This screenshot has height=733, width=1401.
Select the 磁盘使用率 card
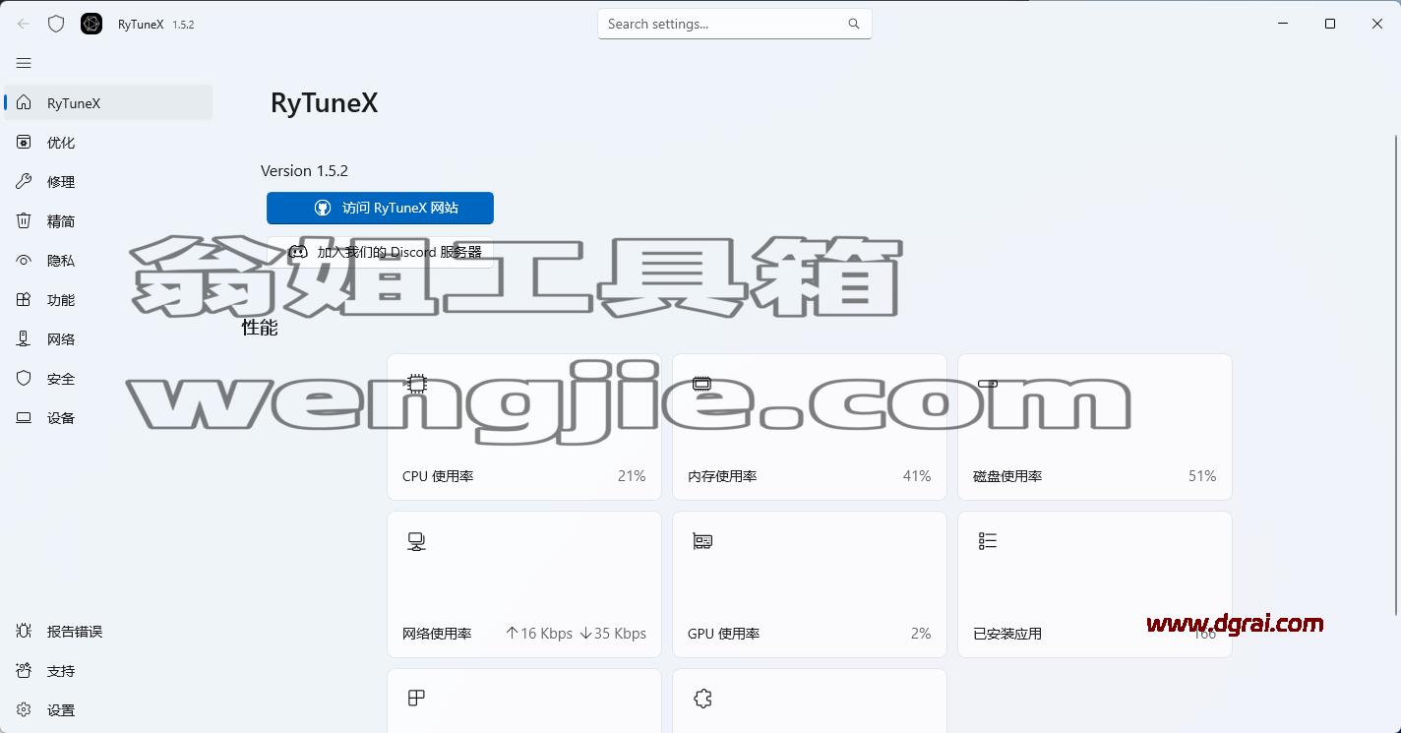(1095, 427)
